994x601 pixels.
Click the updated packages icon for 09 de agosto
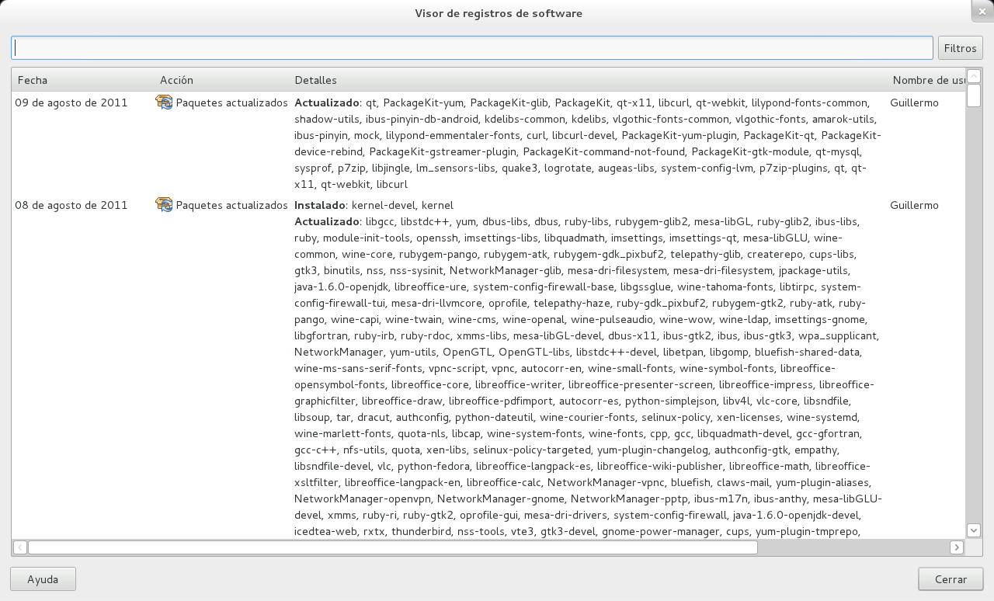coord(164,102)
